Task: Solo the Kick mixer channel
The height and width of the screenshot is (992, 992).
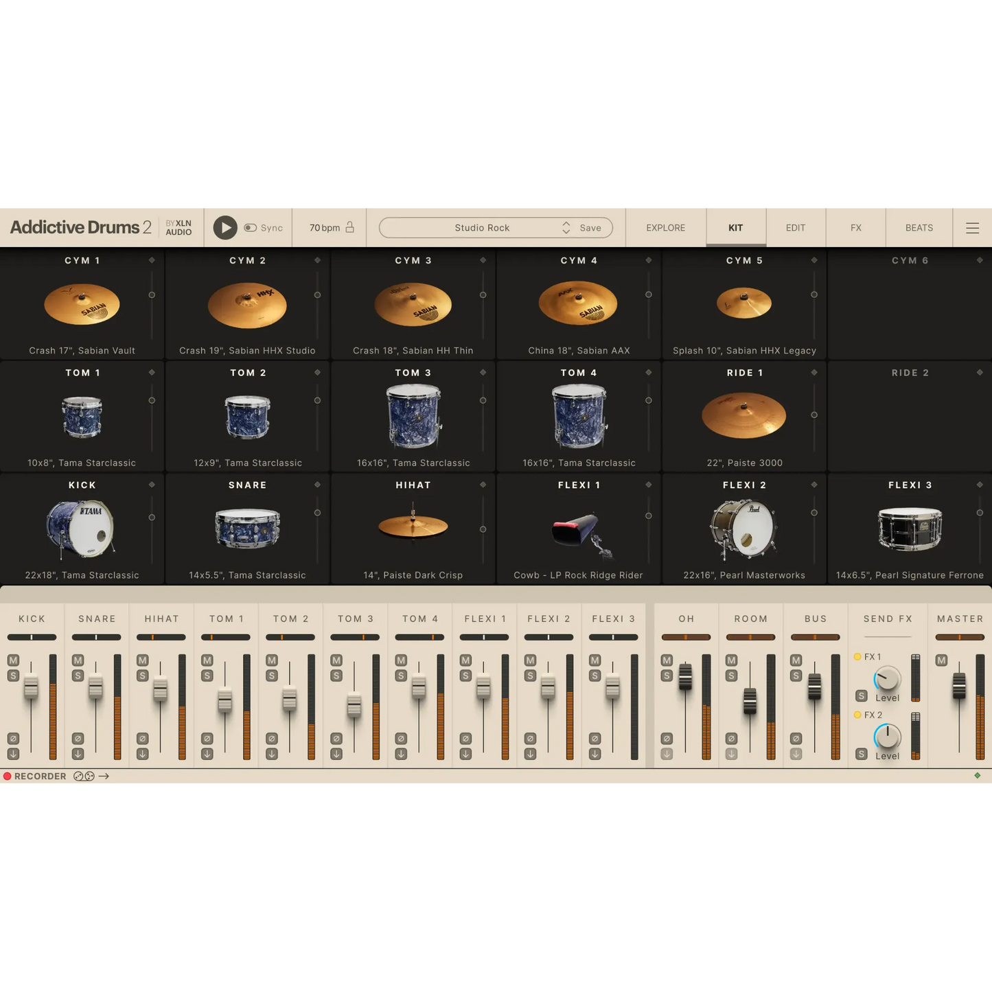Action: point(12,675)
